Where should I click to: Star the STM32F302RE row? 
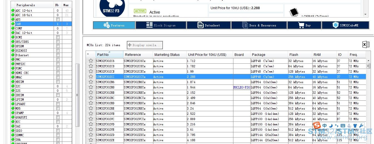[x=91, y=108]
